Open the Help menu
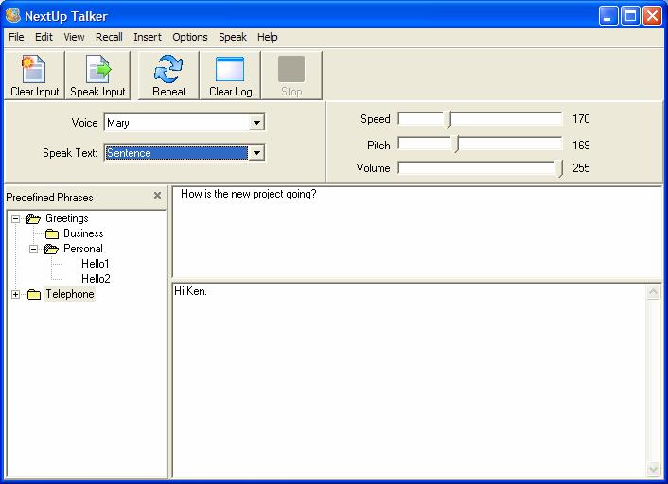The height and width of the screenshot is (484, 668). pos(267,37)
